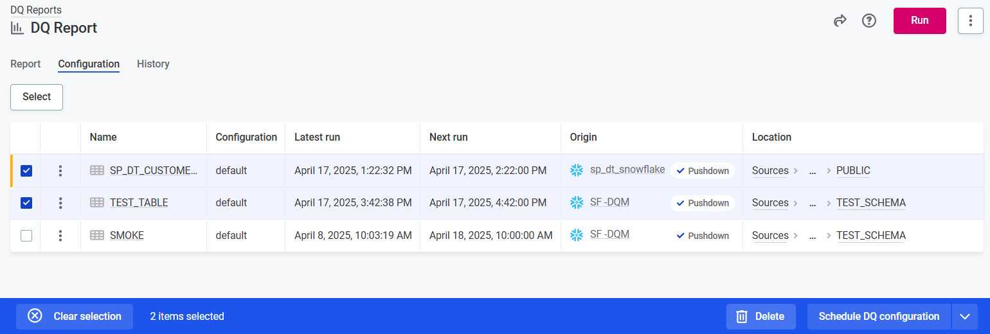990x334 pixels.
Task: Open row actions for SMOKE
Action: tap(60, 236)
